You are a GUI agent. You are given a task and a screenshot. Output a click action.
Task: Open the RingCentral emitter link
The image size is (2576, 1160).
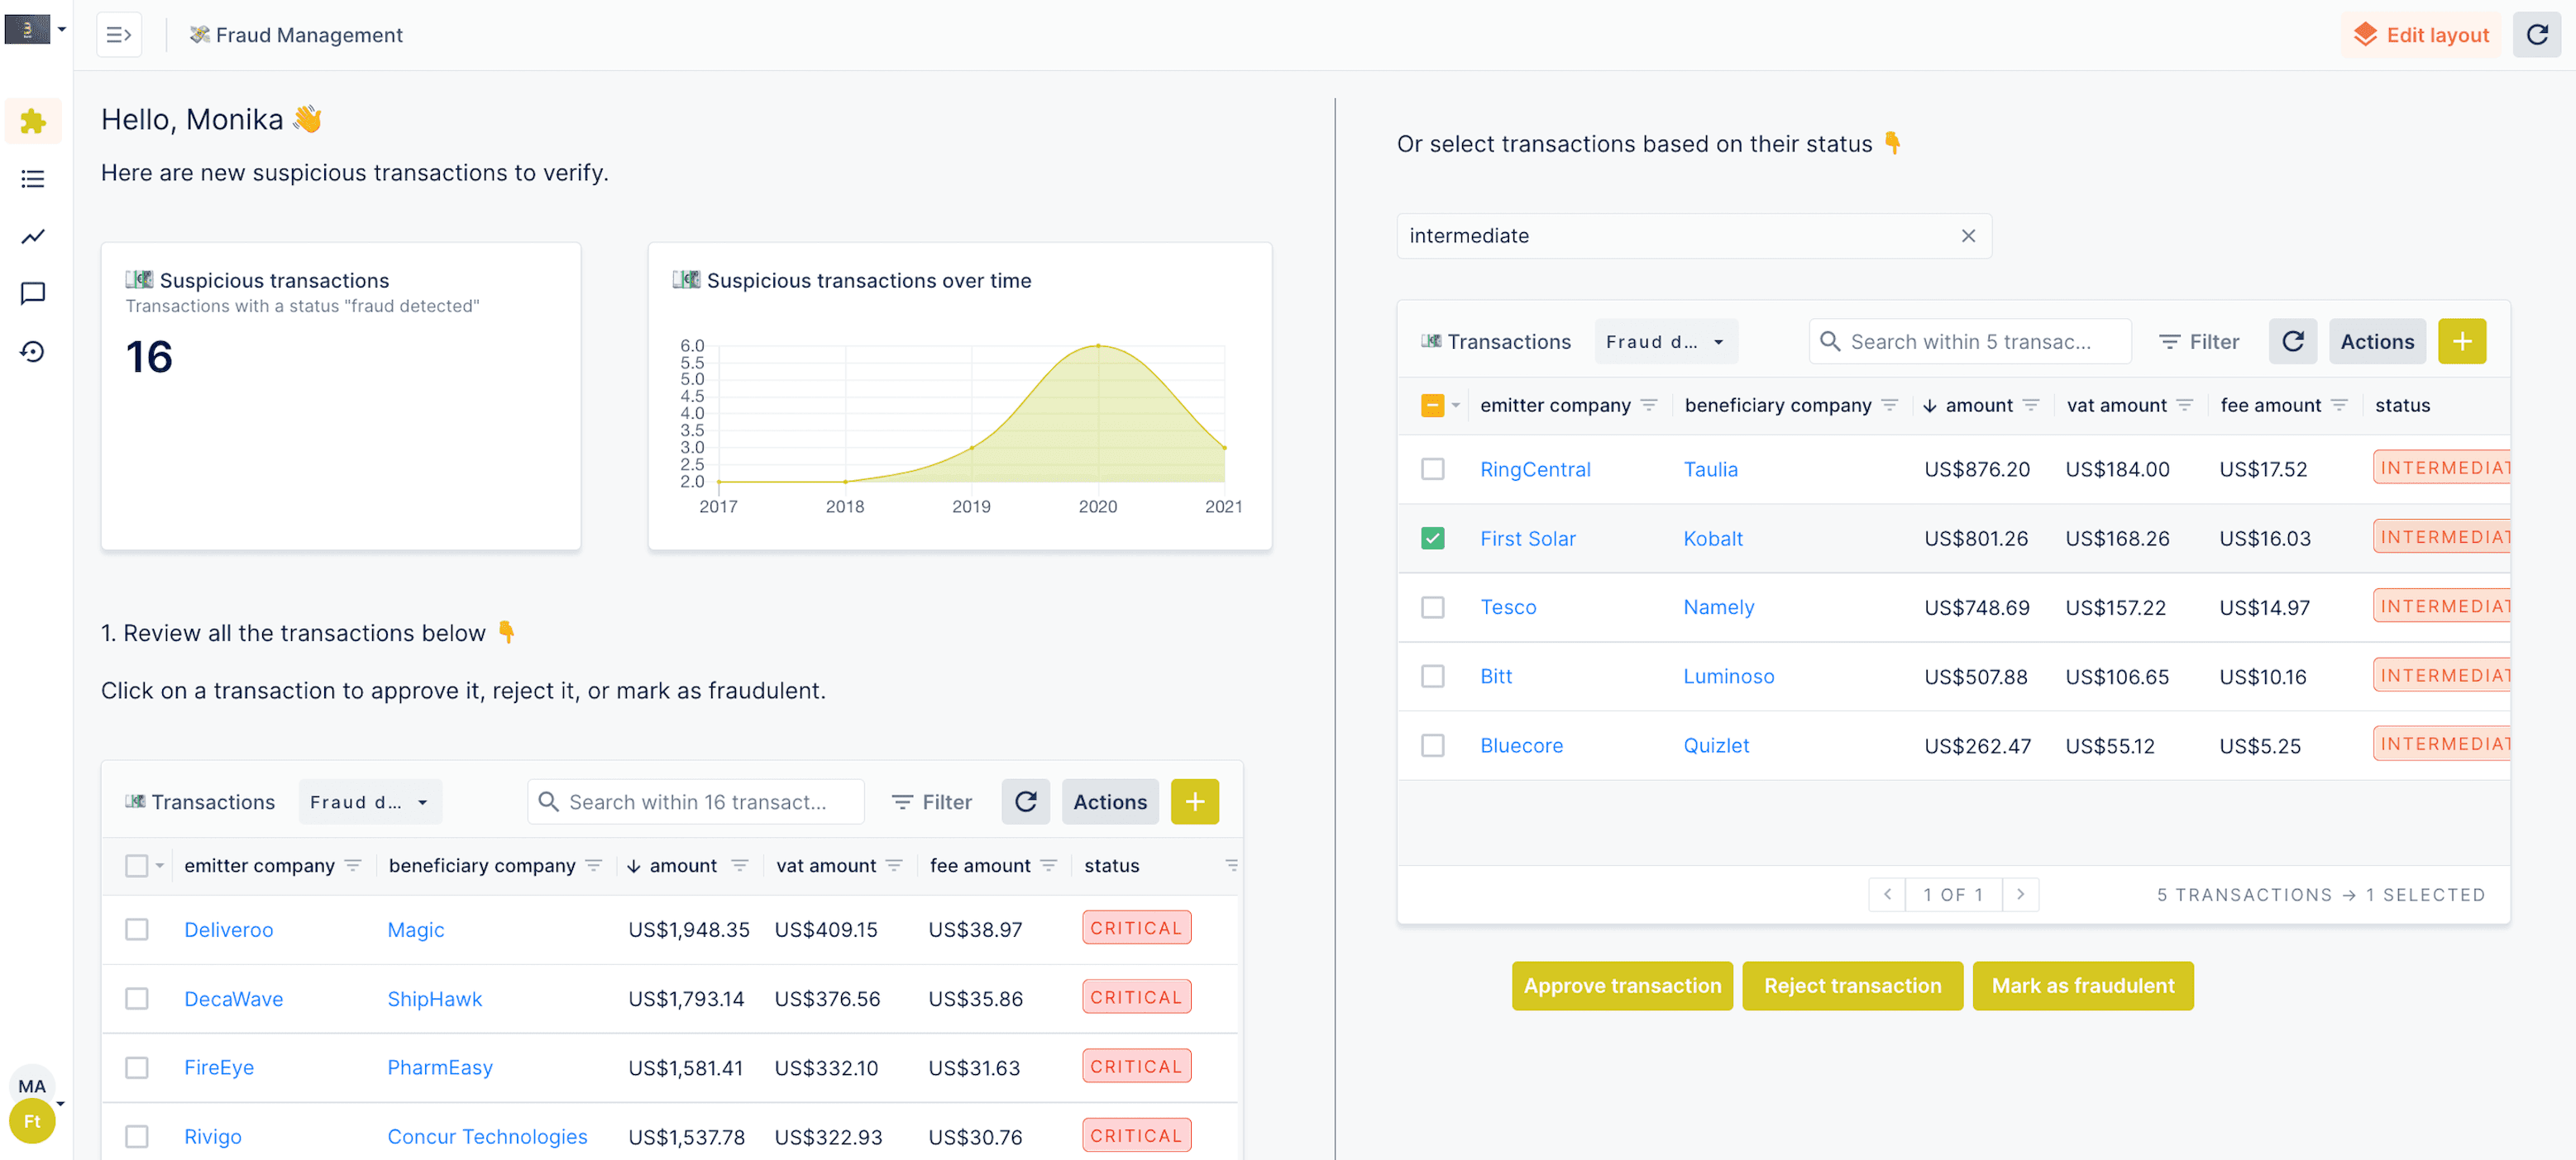point(1535,468)
